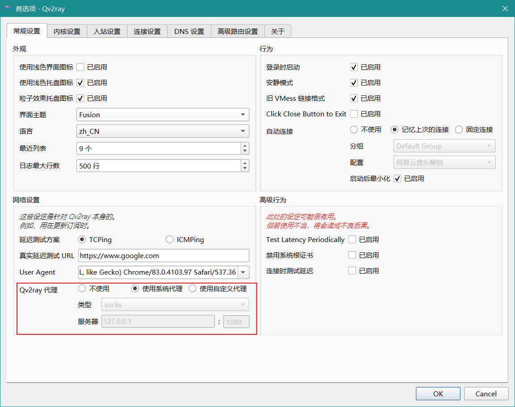515x407 pixels.
Task: Click the proxy port 1080 field
Action: [x=236, y=322]
